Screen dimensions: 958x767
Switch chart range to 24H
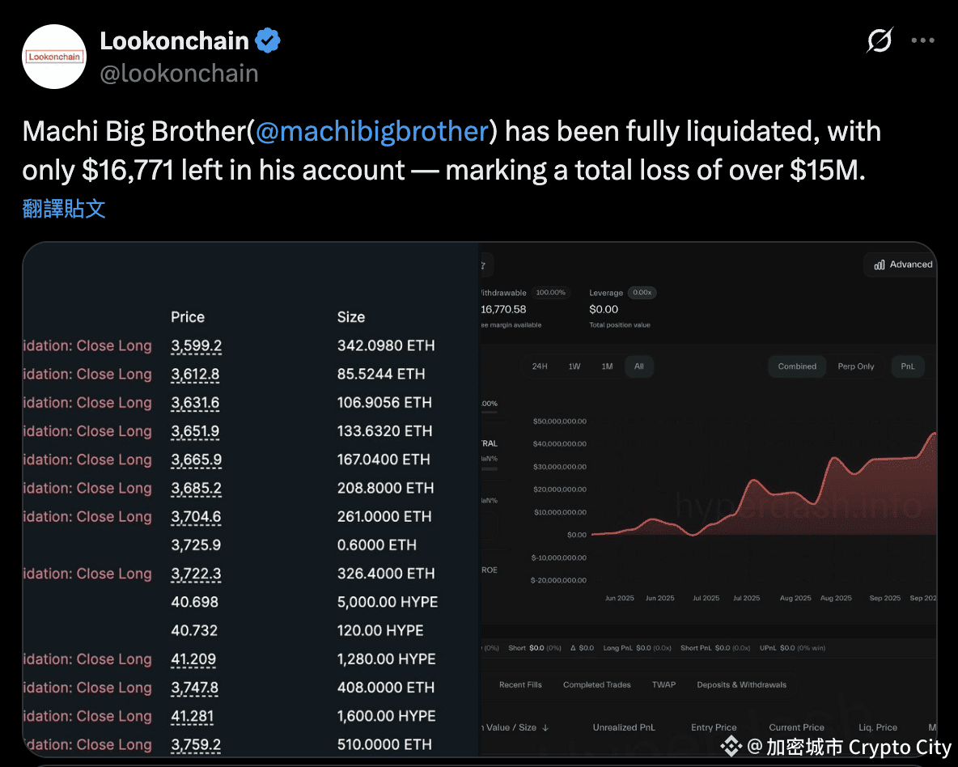[x=540, y=367]
